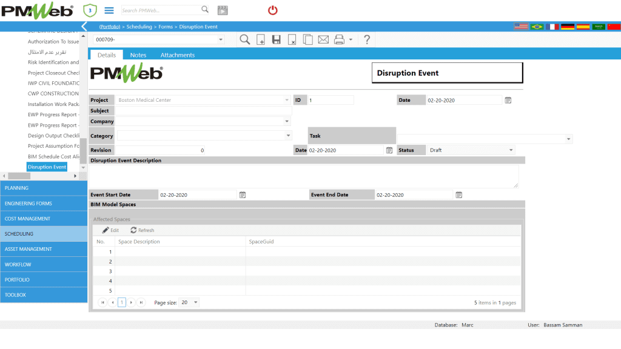This screenshot has height=349, width=621.
Task: Save the record using the floppy disk icon
Action: 276,39
